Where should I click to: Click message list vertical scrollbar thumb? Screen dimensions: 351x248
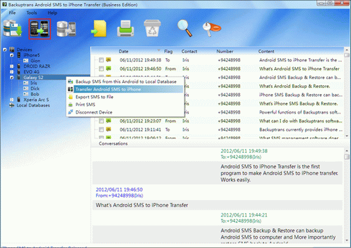pyautogui.click(x=347, y=55)
